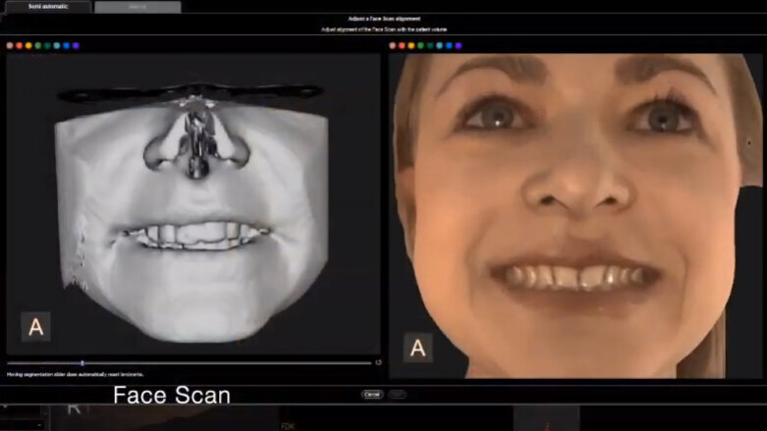Reset the segmentation slider with the circular arrow
Screen dimensions: 767x431
pyautogui.click(x=378, y=362)
